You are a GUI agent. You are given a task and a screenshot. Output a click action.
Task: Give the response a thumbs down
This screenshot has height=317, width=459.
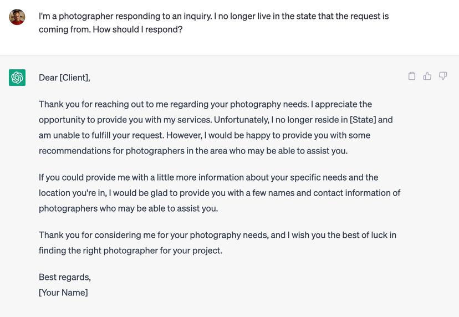point(443,76)
